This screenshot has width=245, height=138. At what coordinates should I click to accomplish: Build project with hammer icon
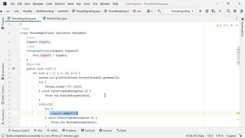[159, 11]
